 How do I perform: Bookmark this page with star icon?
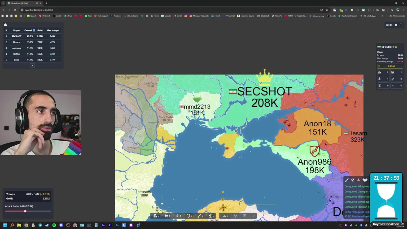coord(327,10)
